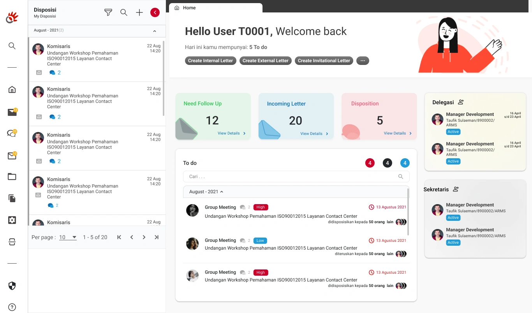This screenshot has width=532, height=313.
Task: Open the settings gear in left sidebar
Action: 12,220
